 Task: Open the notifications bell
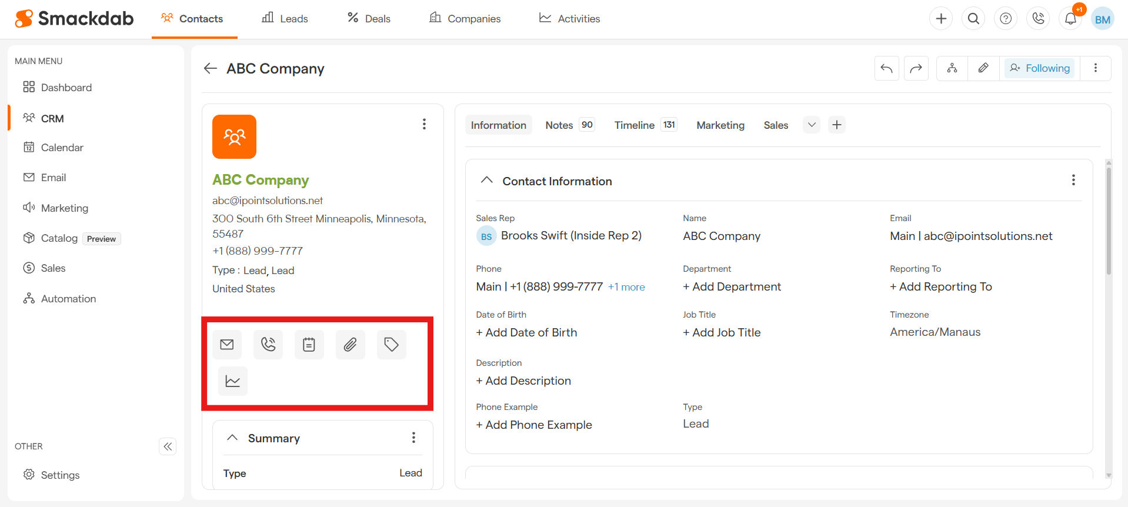coord(1070,19)
